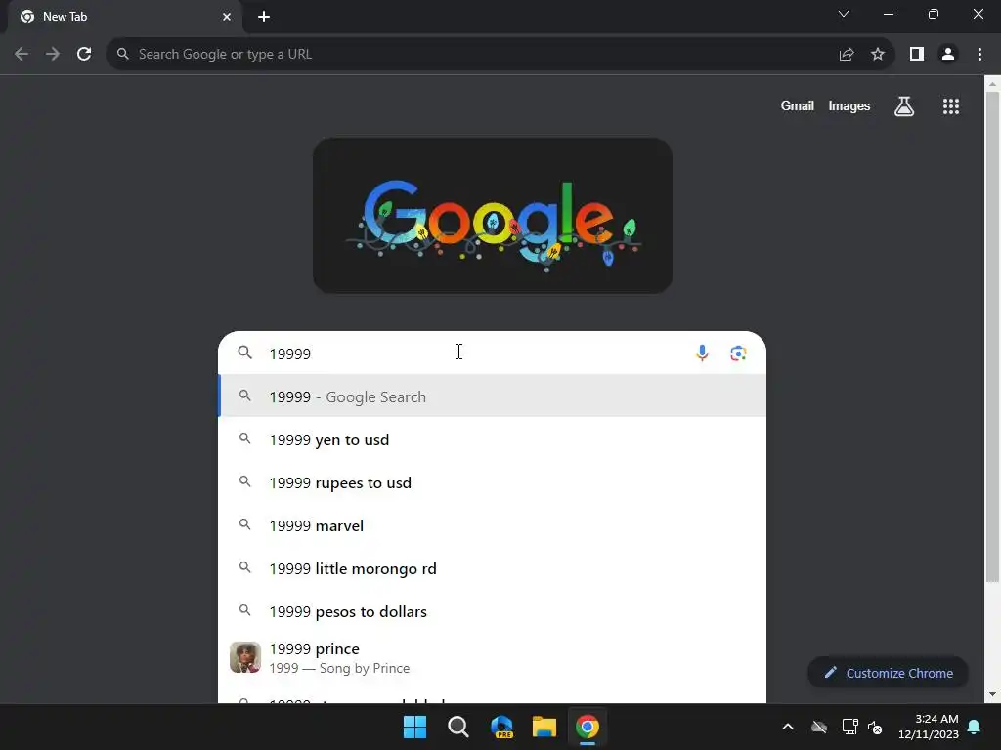
Task: Click the Prince song thumbnail image
Action: [245, 657]
